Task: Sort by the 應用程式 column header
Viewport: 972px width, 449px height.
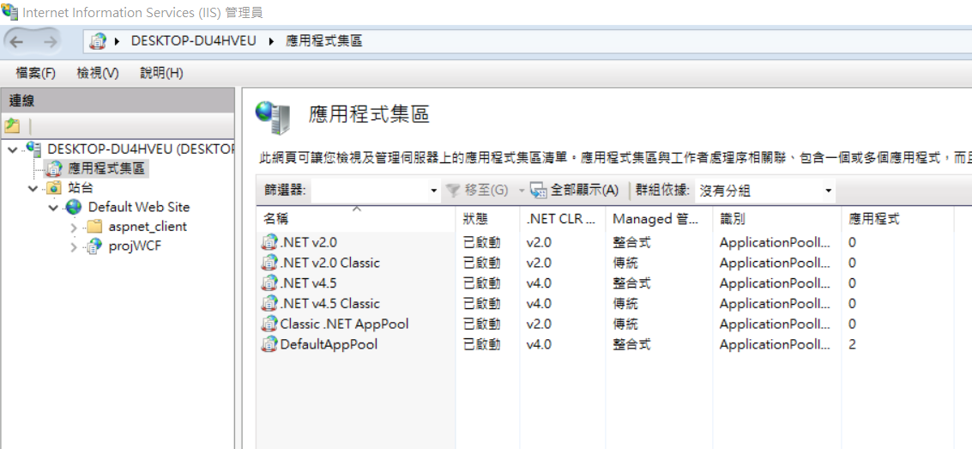Action: (897, 218)
